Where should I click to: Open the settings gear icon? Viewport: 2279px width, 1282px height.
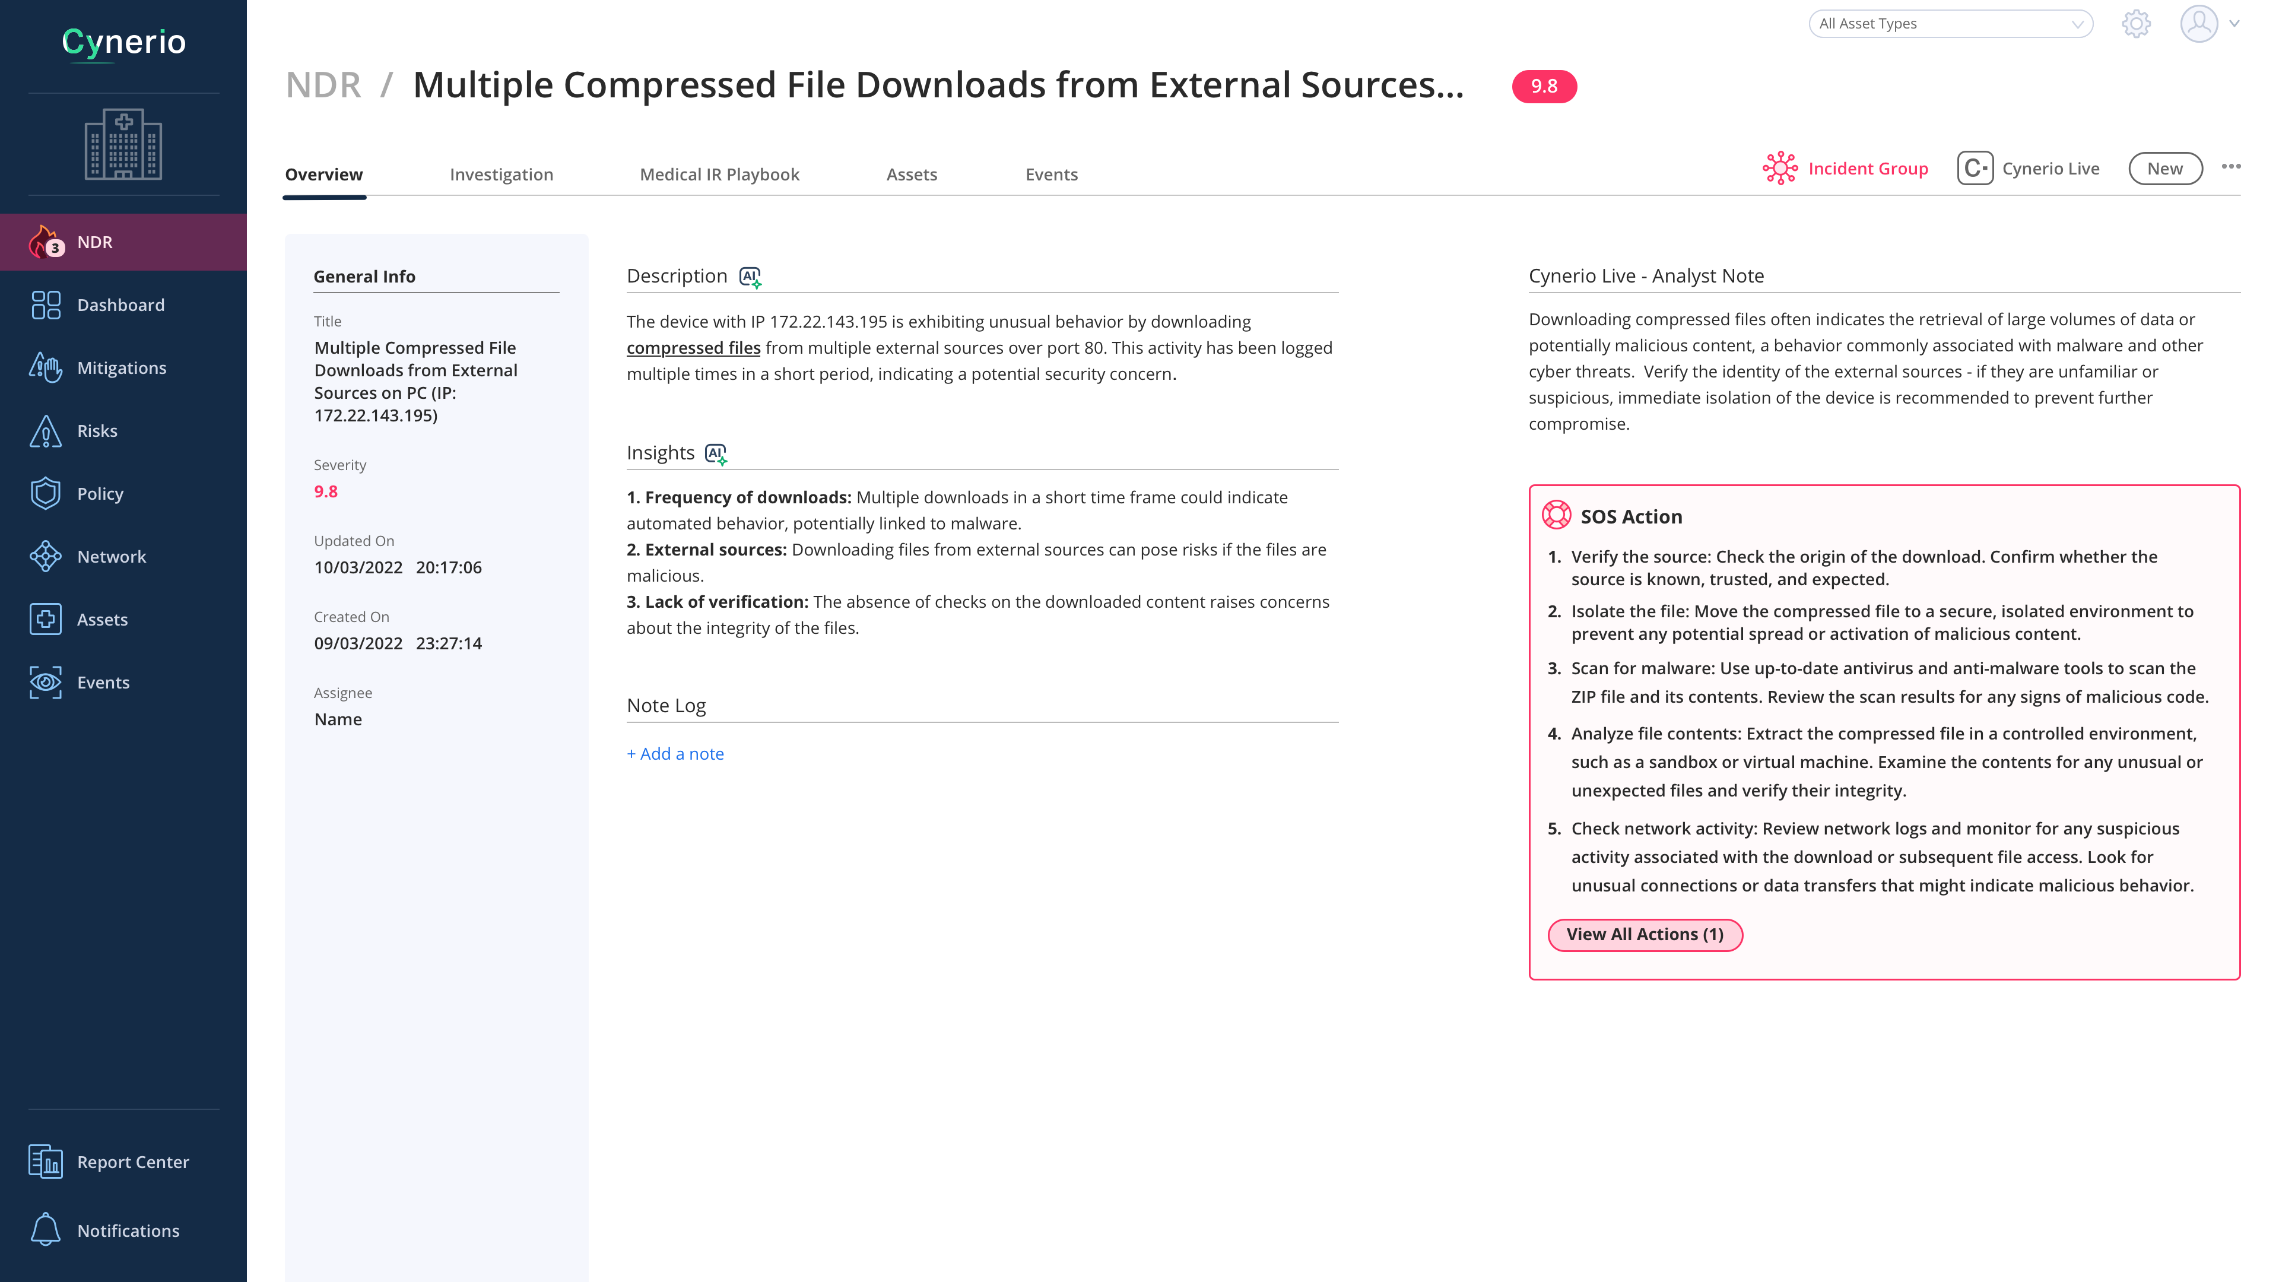coord(2136,24)
